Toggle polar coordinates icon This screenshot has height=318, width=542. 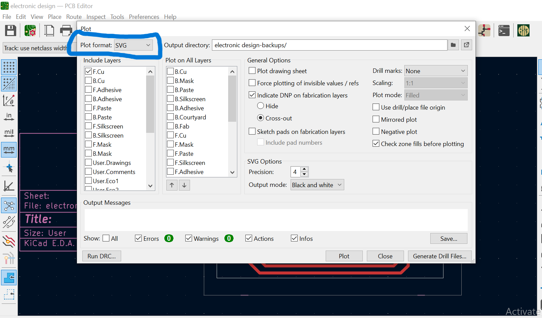9,100
